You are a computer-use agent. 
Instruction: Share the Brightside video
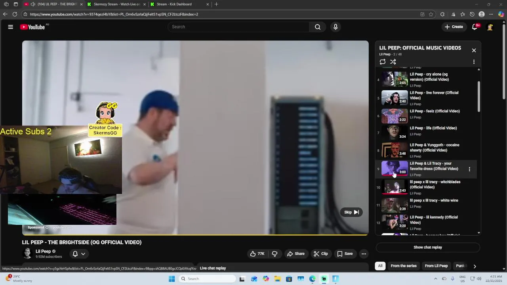pos(296,254)
